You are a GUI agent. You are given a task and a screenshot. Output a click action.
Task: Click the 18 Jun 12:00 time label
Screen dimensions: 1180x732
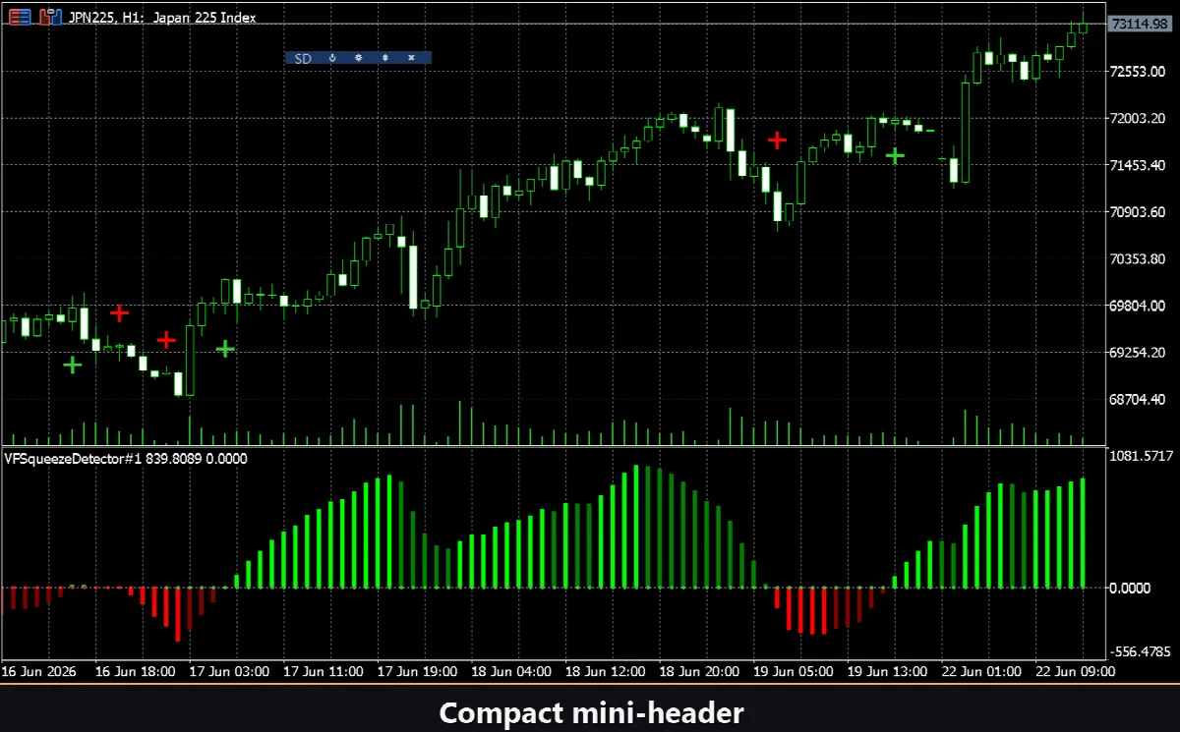605,672
